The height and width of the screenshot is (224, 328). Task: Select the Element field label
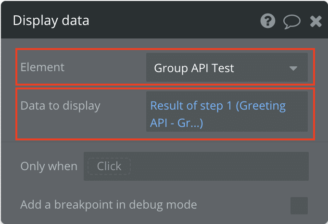(42, 67)
